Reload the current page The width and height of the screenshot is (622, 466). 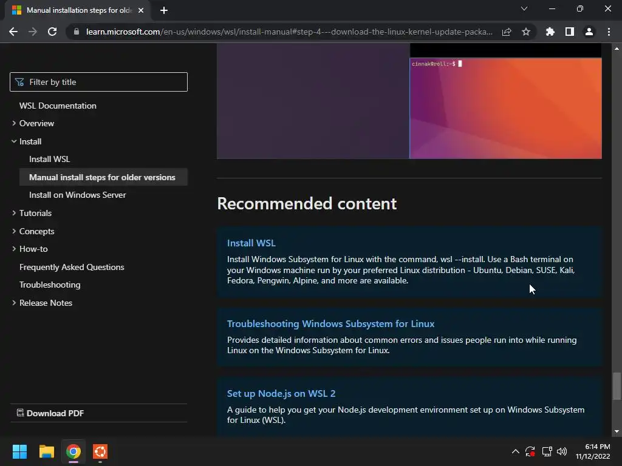(x=52, y=32)
